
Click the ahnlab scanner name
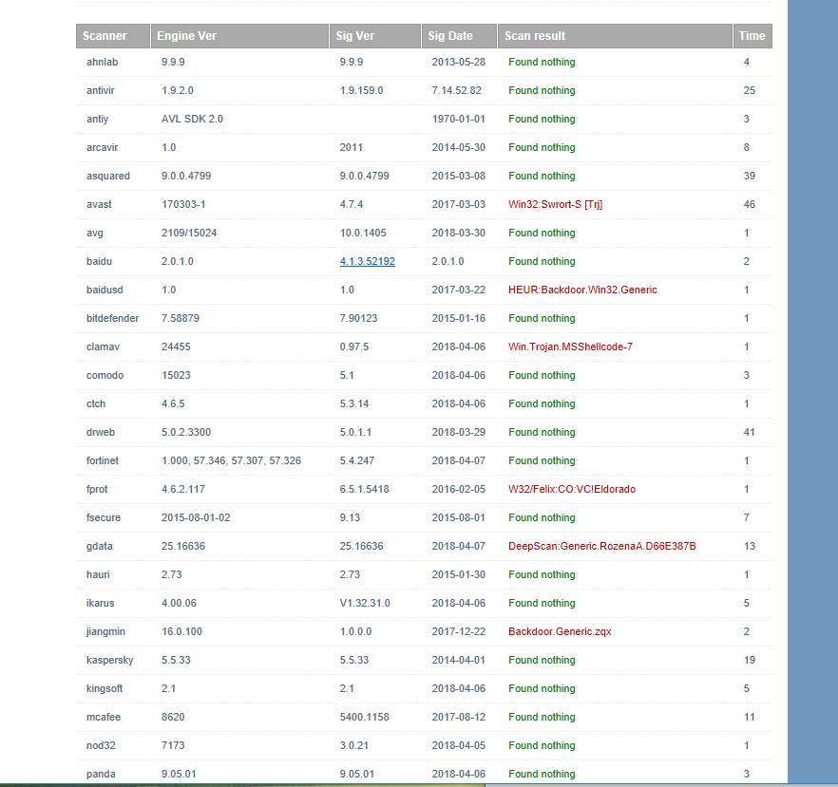[x=102, y=62]
